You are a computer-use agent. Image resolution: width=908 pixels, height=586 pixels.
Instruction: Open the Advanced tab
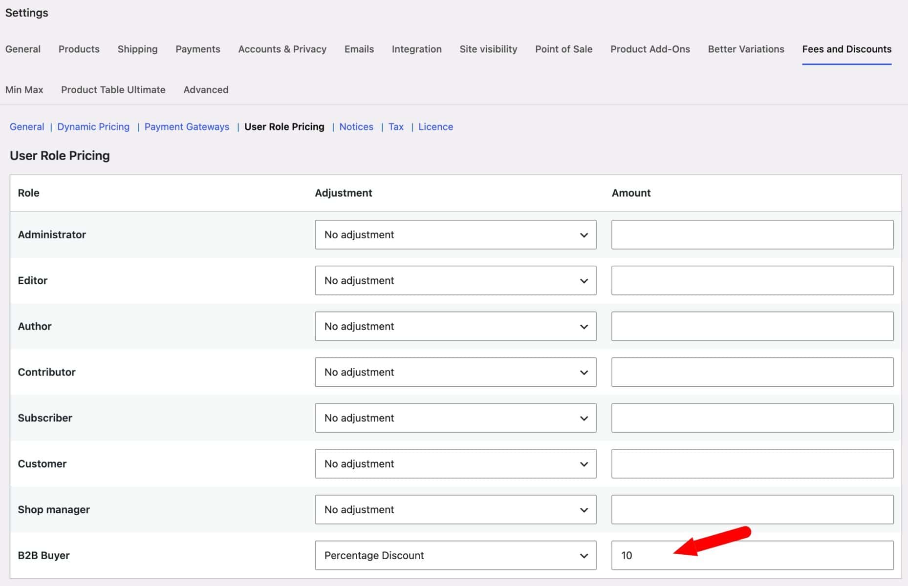pos(206,90)
